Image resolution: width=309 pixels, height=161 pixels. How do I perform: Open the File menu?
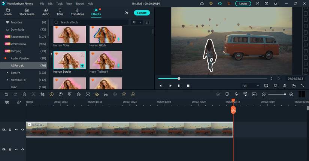[x=42, y=3]
